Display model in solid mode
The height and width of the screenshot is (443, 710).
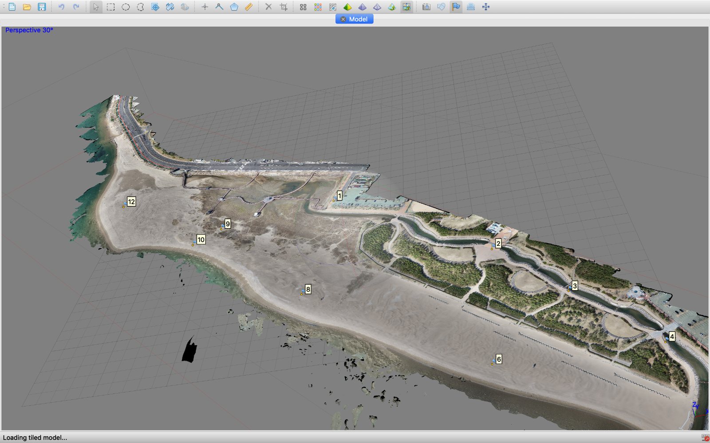point(362,7)
